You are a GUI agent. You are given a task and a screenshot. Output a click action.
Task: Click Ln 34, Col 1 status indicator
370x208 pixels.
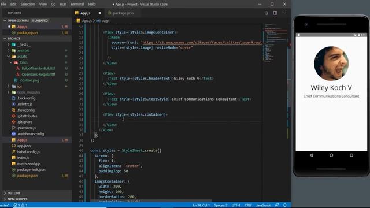coord(201,205)
